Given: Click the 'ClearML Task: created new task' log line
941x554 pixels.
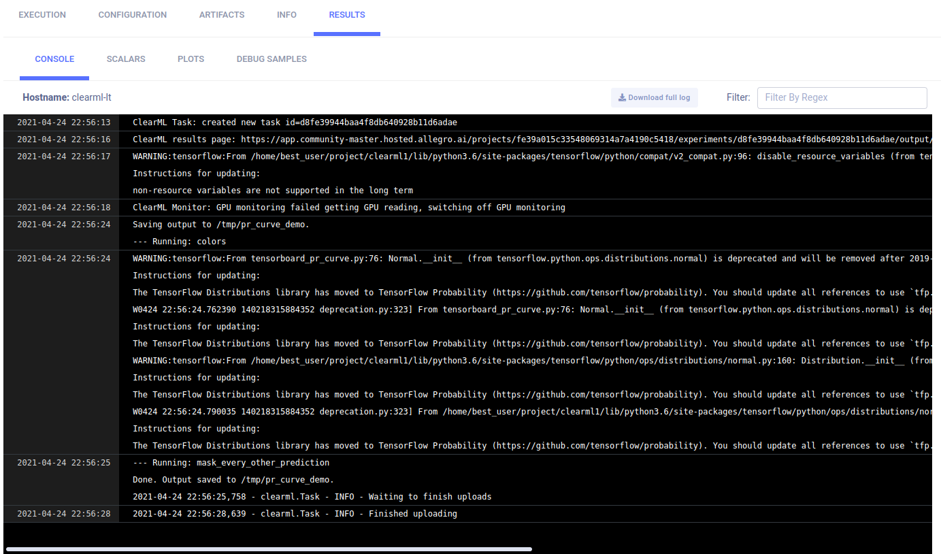Looking at the screenshot, I should [295, 123].
